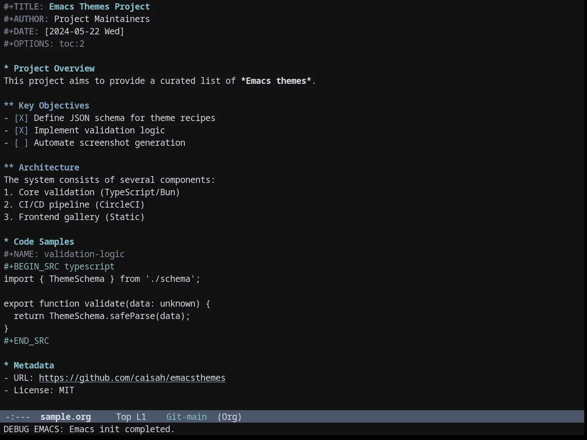The width and height of the screenshot is (587, 440).
Task: Click the -:--- buffer status flags
Action: tap(17, 417)
